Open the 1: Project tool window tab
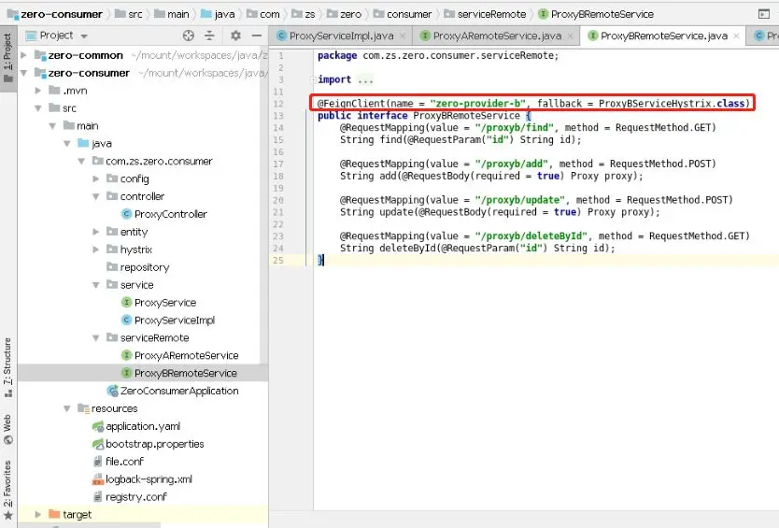The width and height of the screenshot is (779, 528). point(8,58)
